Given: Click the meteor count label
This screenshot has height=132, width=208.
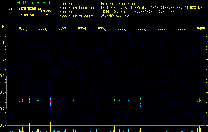Looking at the screenshot, I should 47,10.
